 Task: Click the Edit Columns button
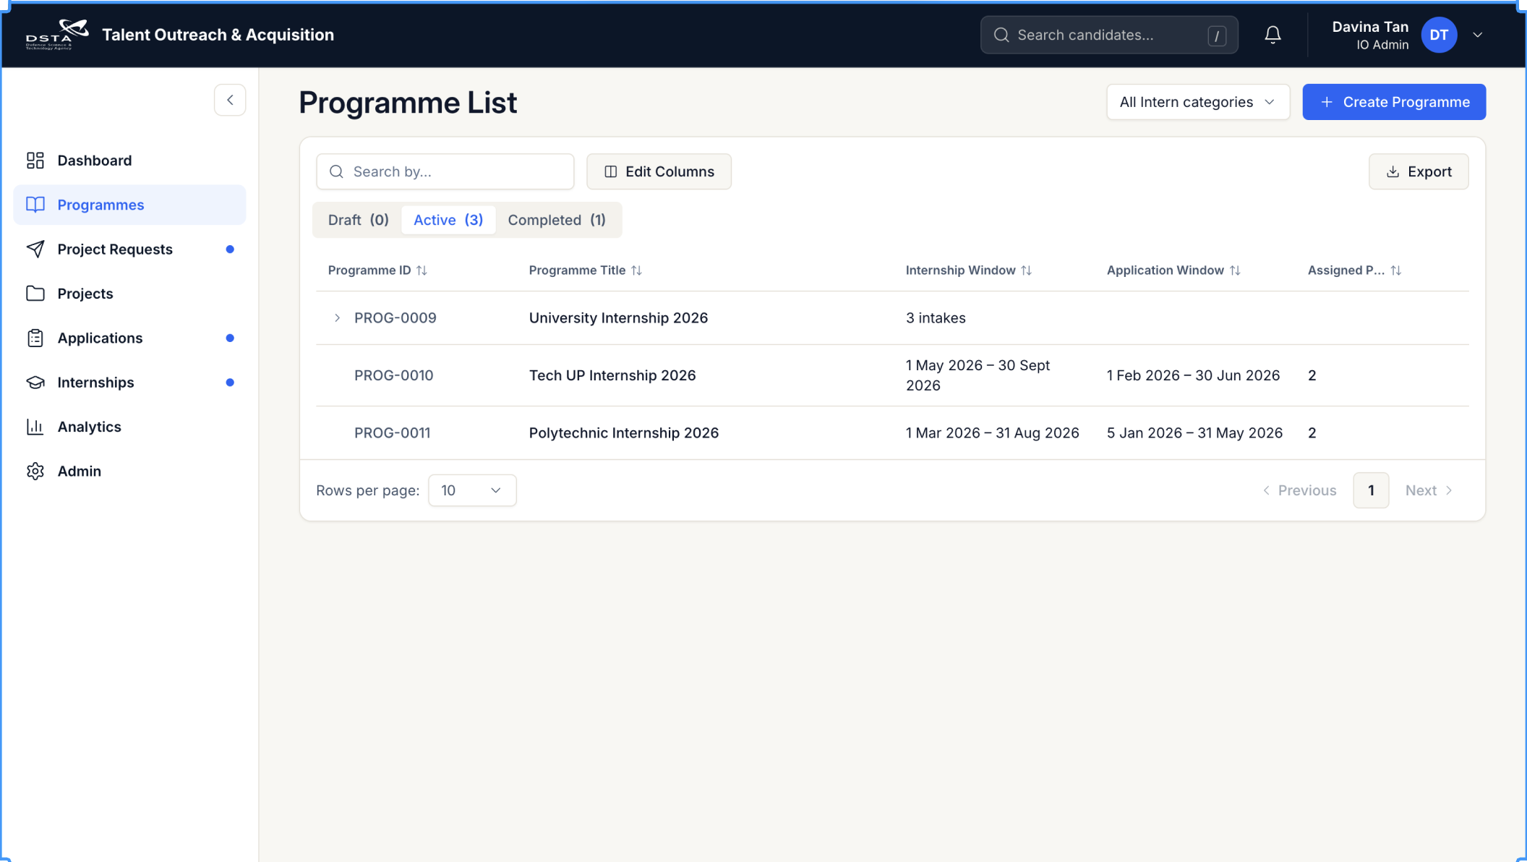click(x=659, y=171)
